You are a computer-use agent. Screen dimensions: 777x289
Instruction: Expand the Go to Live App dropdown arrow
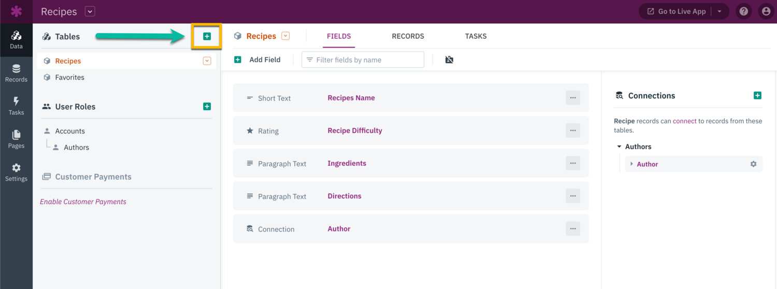point(720,11)
